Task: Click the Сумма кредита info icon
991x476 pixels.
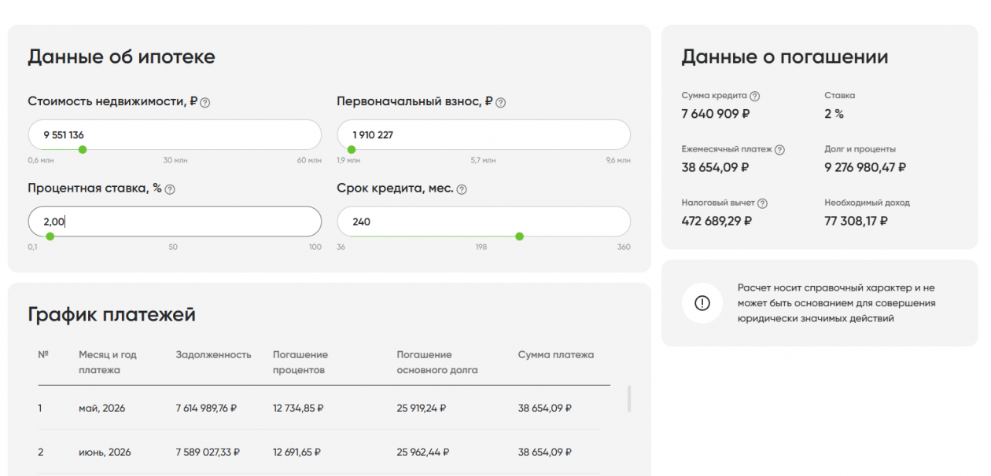Action: coord(755,96)
